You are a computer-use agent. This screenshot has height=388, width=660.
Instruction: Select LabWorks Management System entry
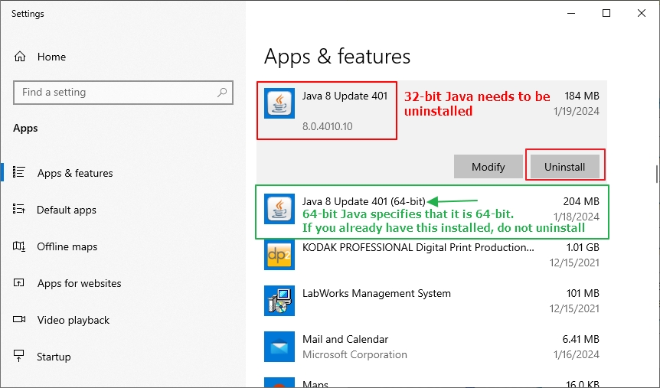pyautogui.click(x=432, y=301)
